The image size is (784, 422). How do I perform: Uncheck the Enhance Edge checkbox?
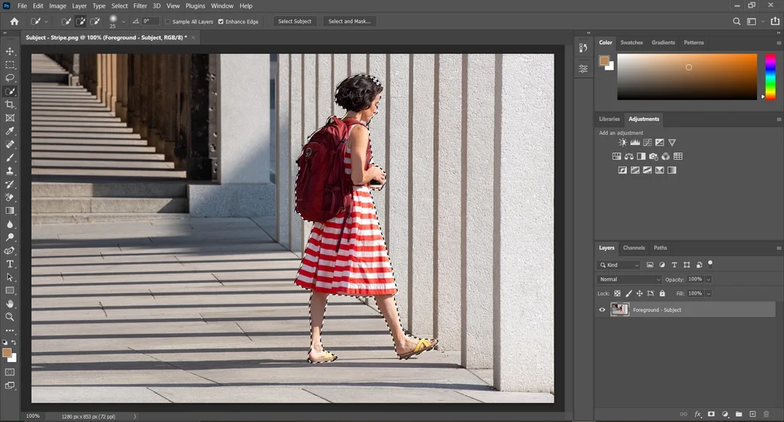(x=220, y=22)
